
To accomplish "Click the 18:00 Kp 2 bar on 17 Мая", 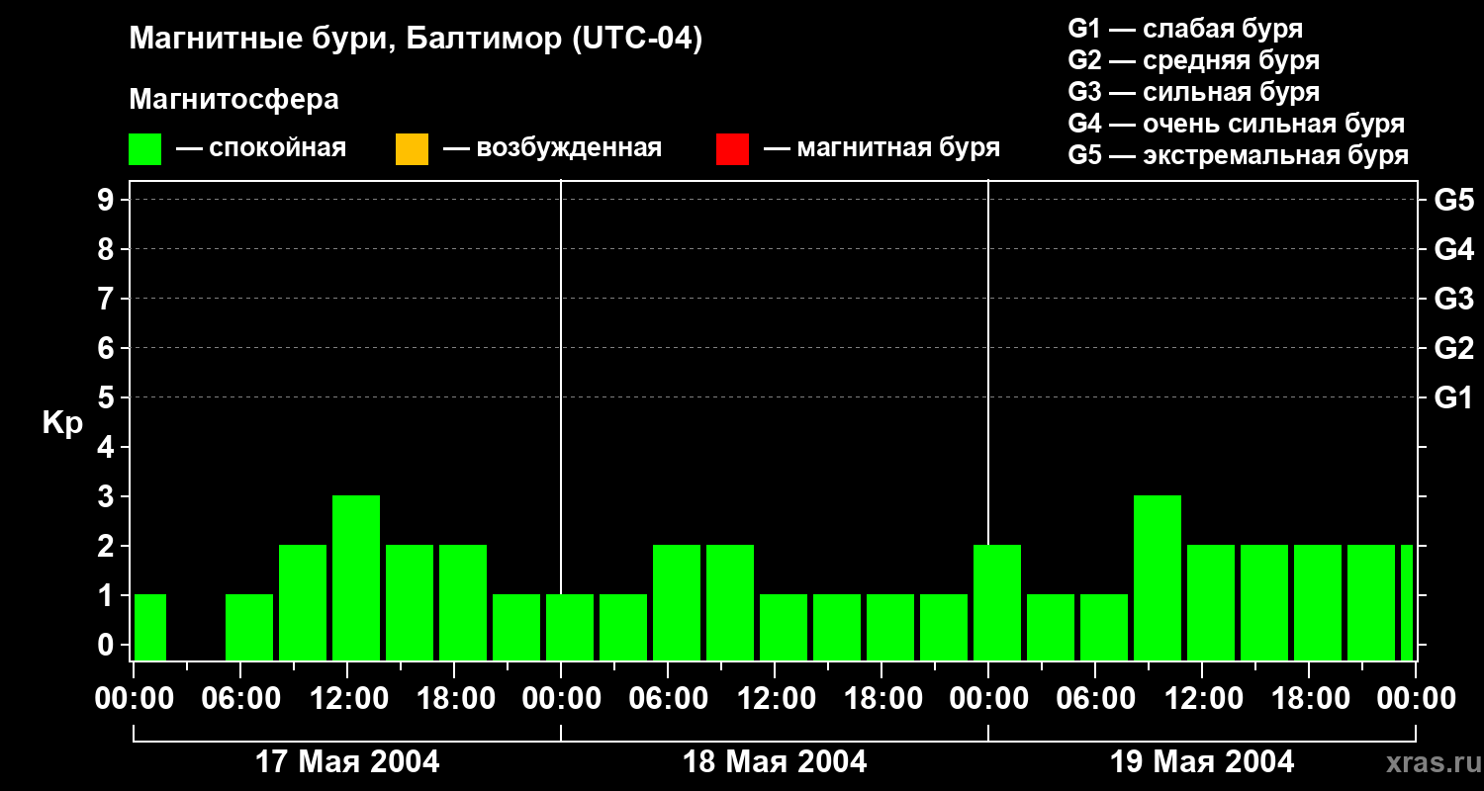I will click(x=463, y=602).
